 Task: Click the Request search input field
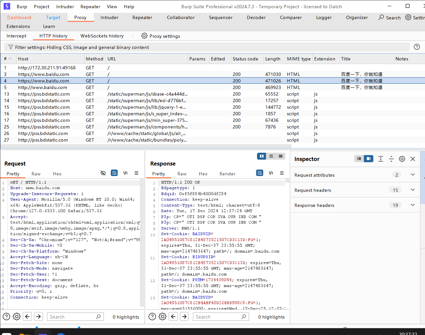pyautogui.click(x=75, y=317)
